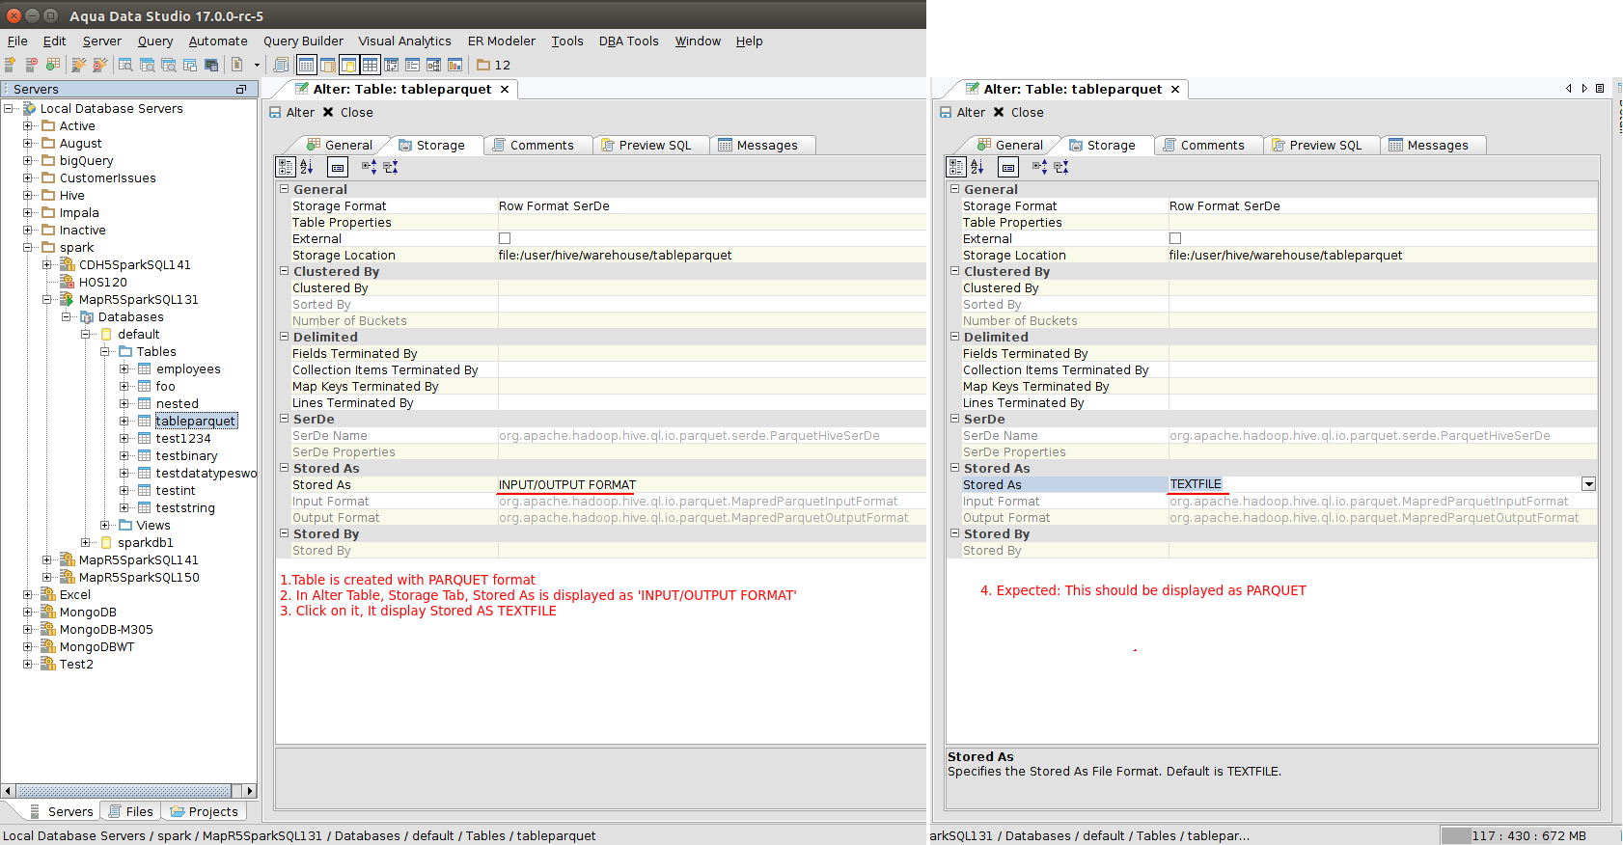Click Expand All icon in right Storage pane
Viewport: 1623px width, 845px height.
pyautogui.click(x=1039, y=167)
